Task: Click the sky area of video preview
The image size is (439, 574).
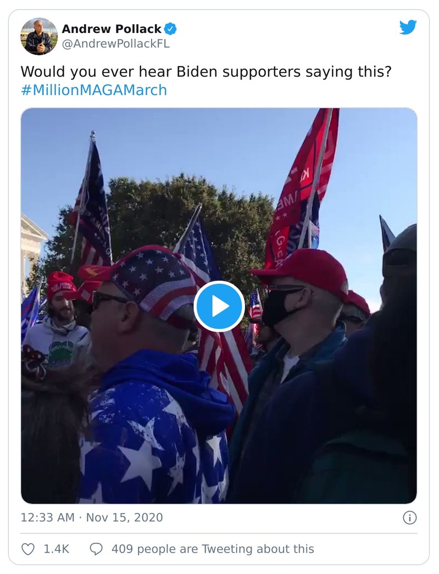Action: tap(220, 143)
